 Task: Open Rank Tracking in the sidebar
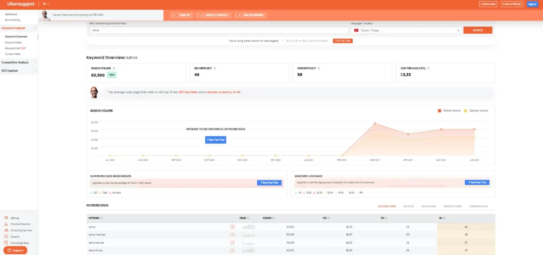point(12,20)
